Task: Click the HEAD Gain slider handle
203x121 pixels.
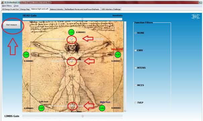Action: click(x=82, y=19)
